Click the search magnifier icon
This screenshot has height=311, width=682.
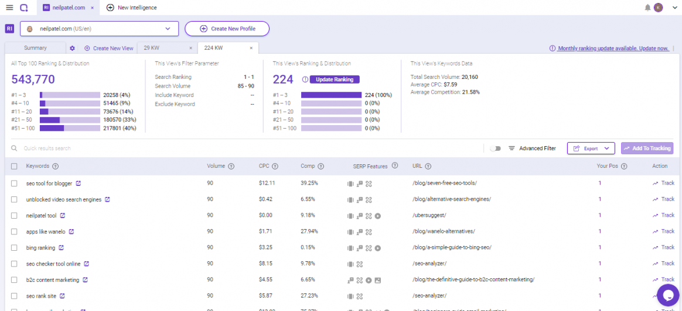click(15, 148)
